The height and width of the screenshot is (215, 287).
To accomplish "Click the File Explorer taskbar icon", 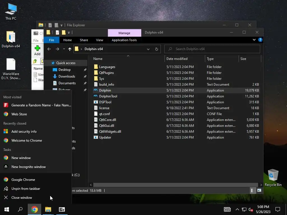I will [x=48, y=209].
